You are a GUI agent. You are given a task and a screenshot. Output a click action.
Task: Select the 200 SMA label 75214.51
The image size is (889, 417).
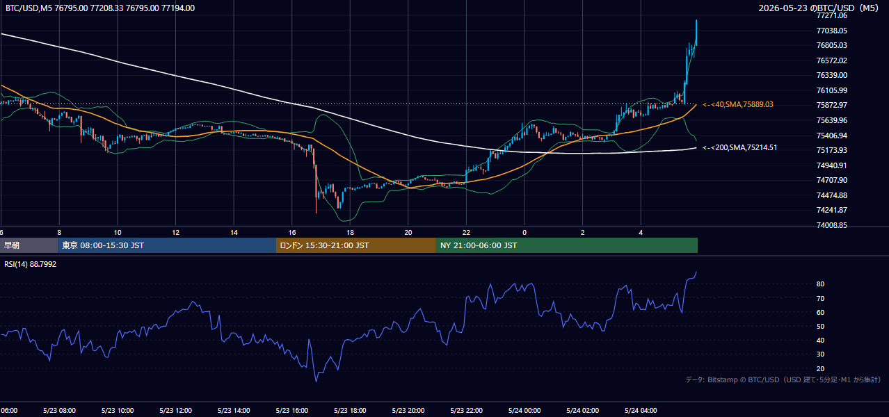[x=739, y=147]
